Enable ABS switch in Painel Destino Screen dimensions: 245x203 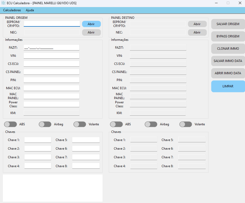(116, 124)
